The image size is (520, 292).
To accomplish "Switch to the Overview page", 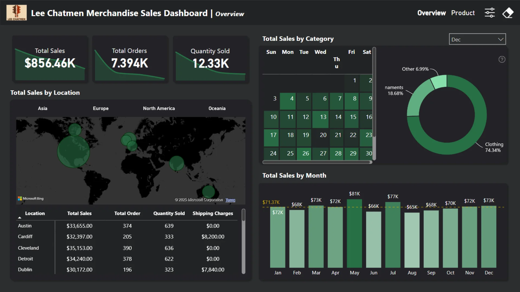I will 431,13.
